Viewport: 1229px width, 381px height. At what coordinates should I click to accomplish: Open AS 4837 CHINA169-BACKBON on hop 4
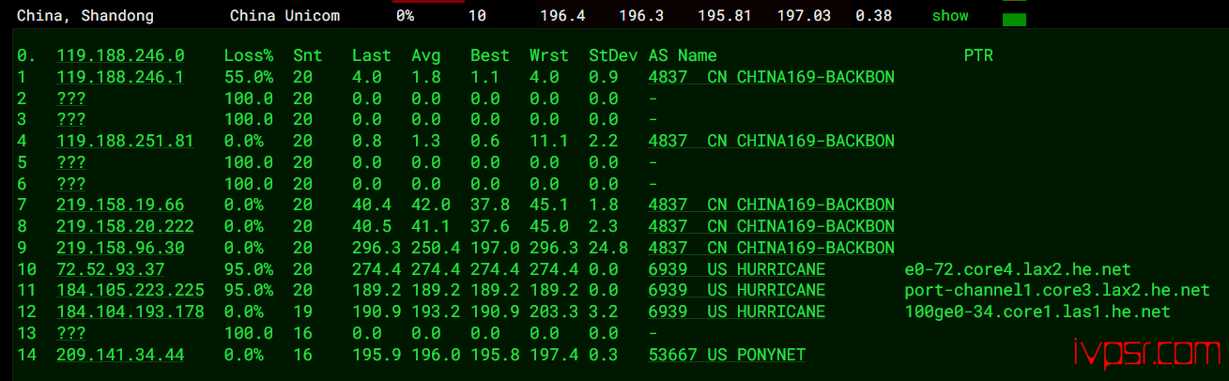coord(771,141)
